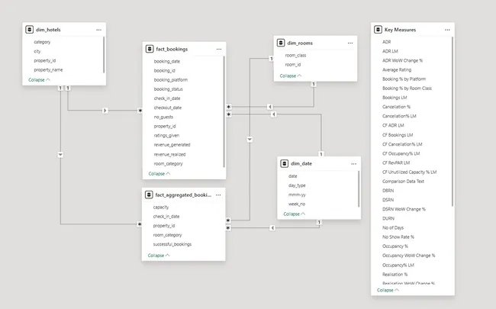Click fact_bookings table scrollbar

tap(224, 111)
